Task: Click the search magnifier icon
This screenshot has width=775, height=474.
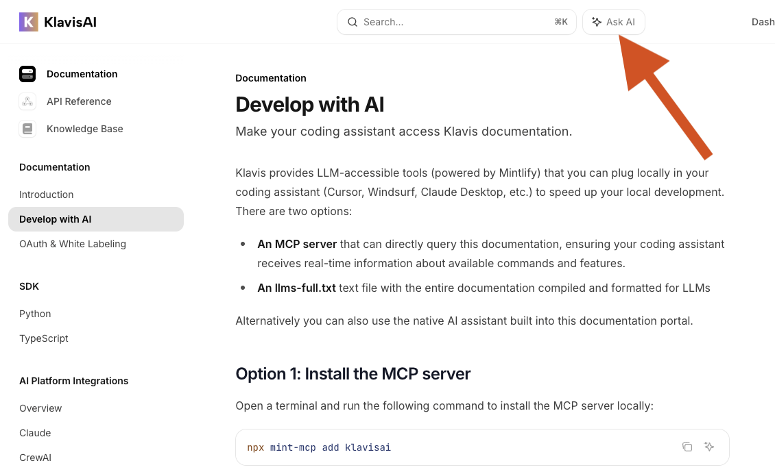Action: pyautogui.click(x=353, y=22)
